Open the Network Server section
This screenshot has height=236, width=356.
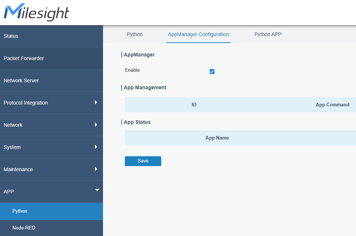tap(21, 80)
